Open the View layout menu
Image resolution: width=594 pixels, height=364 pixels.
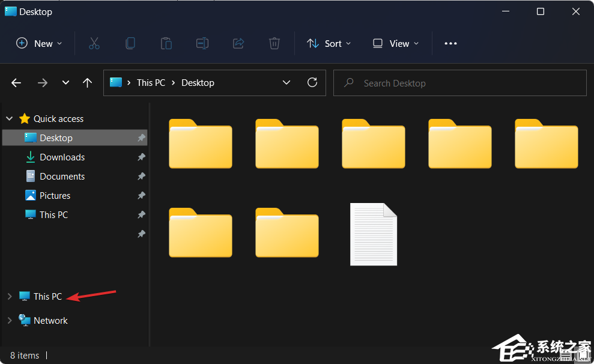[395, 43]
